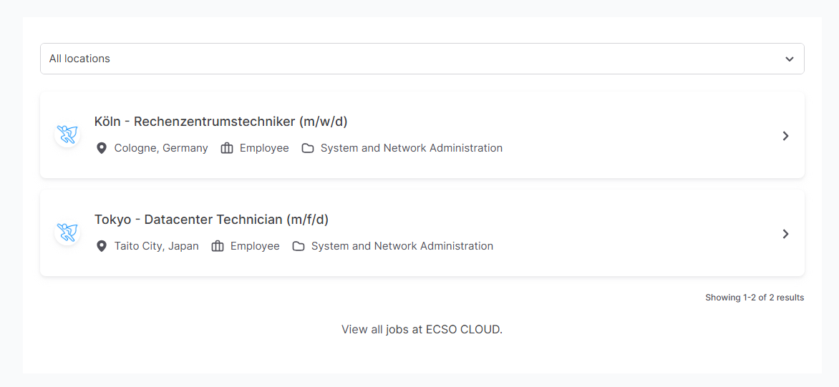Click folder icon on Tokyo job listing

pyautogui.click(x=299, y=246)
